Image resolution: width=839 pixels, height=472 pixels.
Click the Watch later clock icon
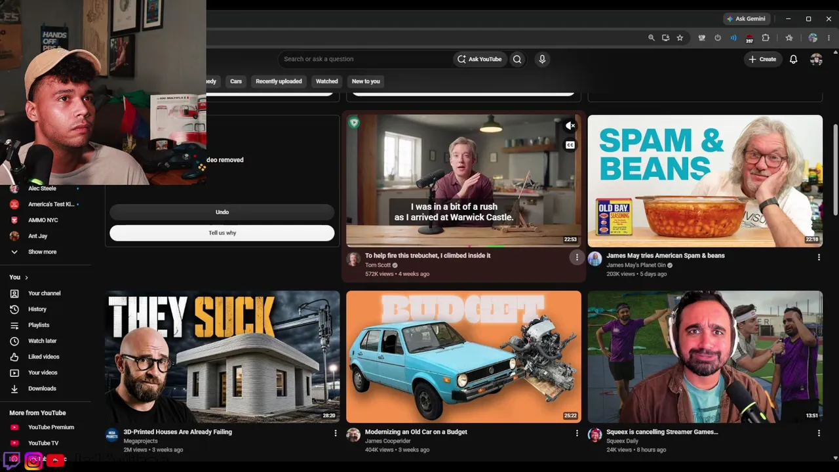pos(14,341)
